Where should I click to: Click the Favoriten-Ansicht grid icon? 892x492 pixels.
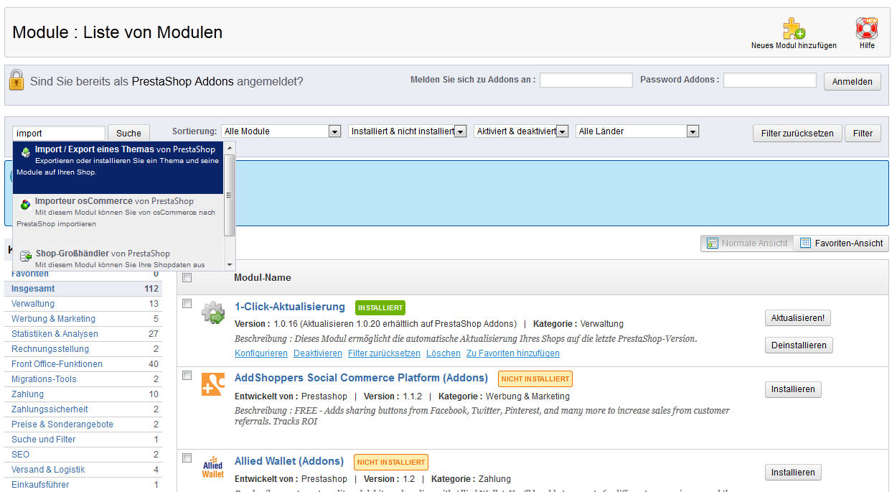[x=805, y=243]
